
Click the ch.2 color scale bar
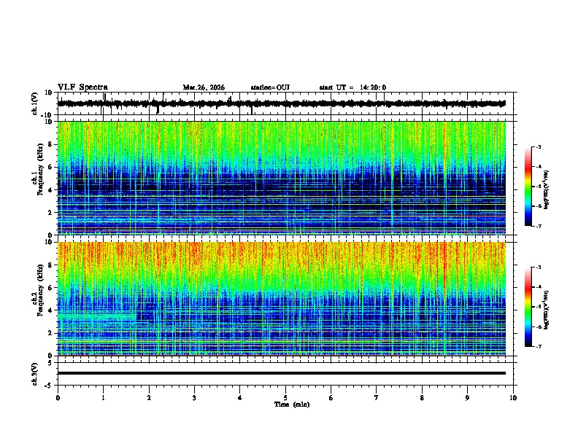click(x=528, y=307)
